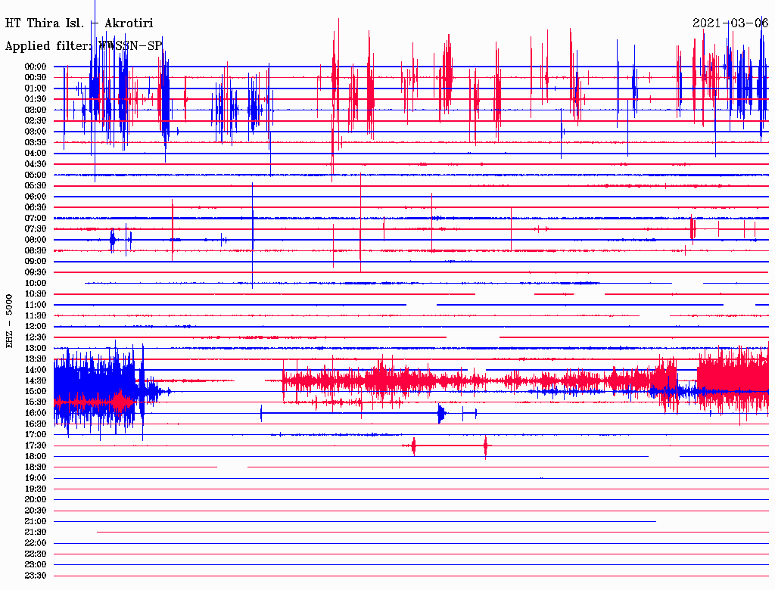Select the 23:00 time label

(x=36, y=565)
